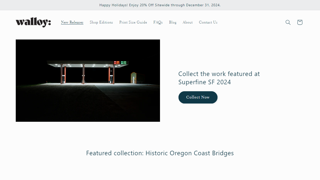Open the New Releases menu item
The height and width of the screenshot is (180, 320).
tap(72, 22)
